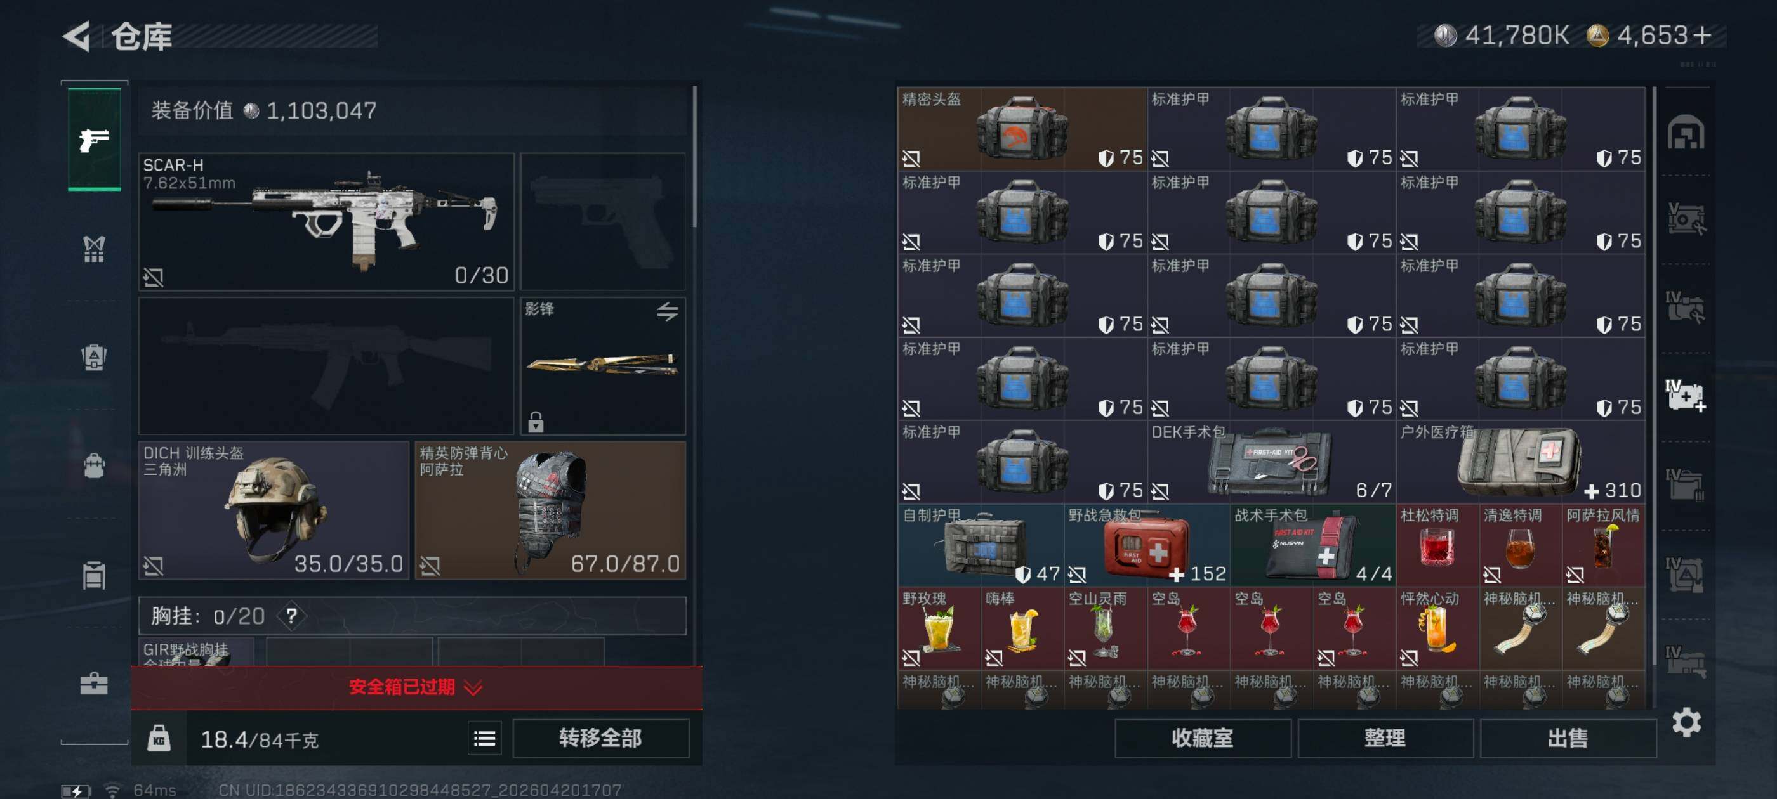Click the plus icon to add gold currency
The height and width of the screenshot is (799, 1777).
[x=1702, y=35]
